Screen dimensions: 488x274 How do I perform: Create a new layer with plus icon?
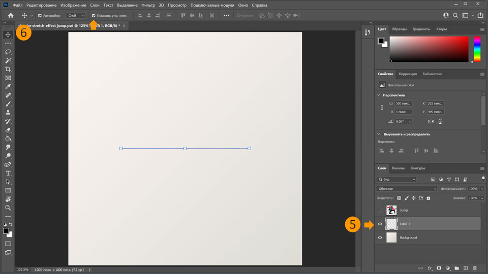466,267
